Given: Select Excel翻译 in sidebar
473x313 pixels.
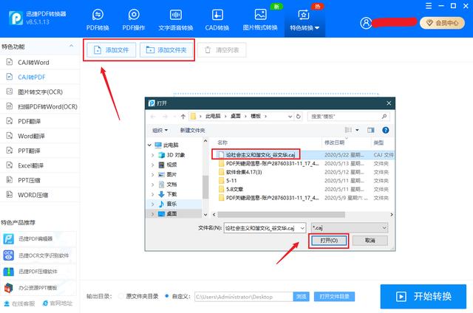Looking at the screenshot, I should coord(40,165).
